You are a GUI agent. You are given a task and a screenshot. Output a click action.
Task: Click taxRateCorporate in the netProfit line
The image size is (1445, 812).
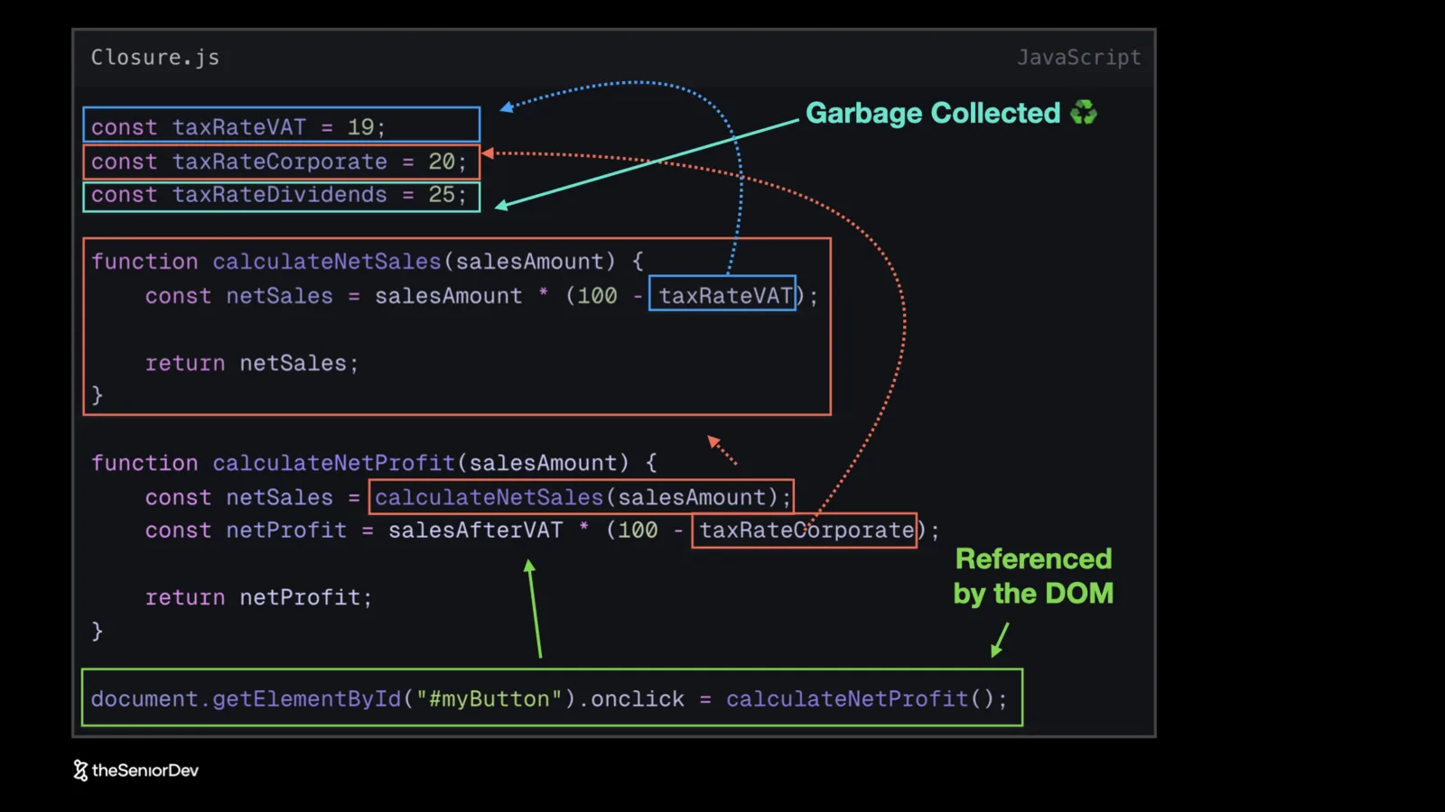pos(806,531)
